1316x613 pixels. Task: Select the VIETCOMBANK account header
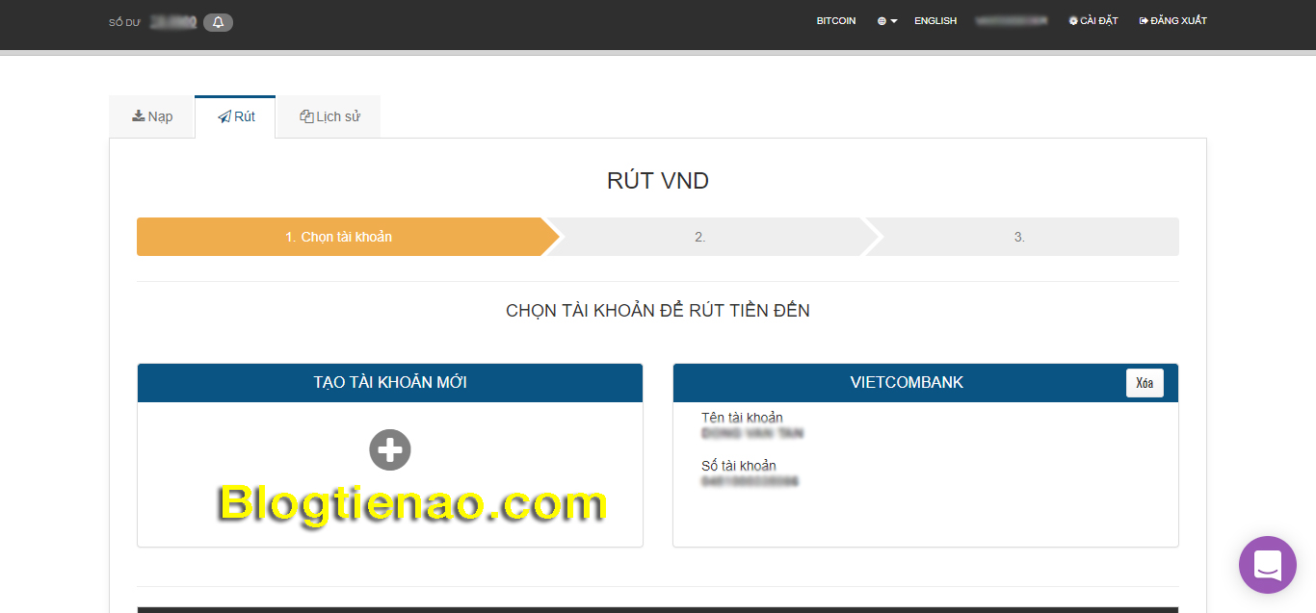906,383
